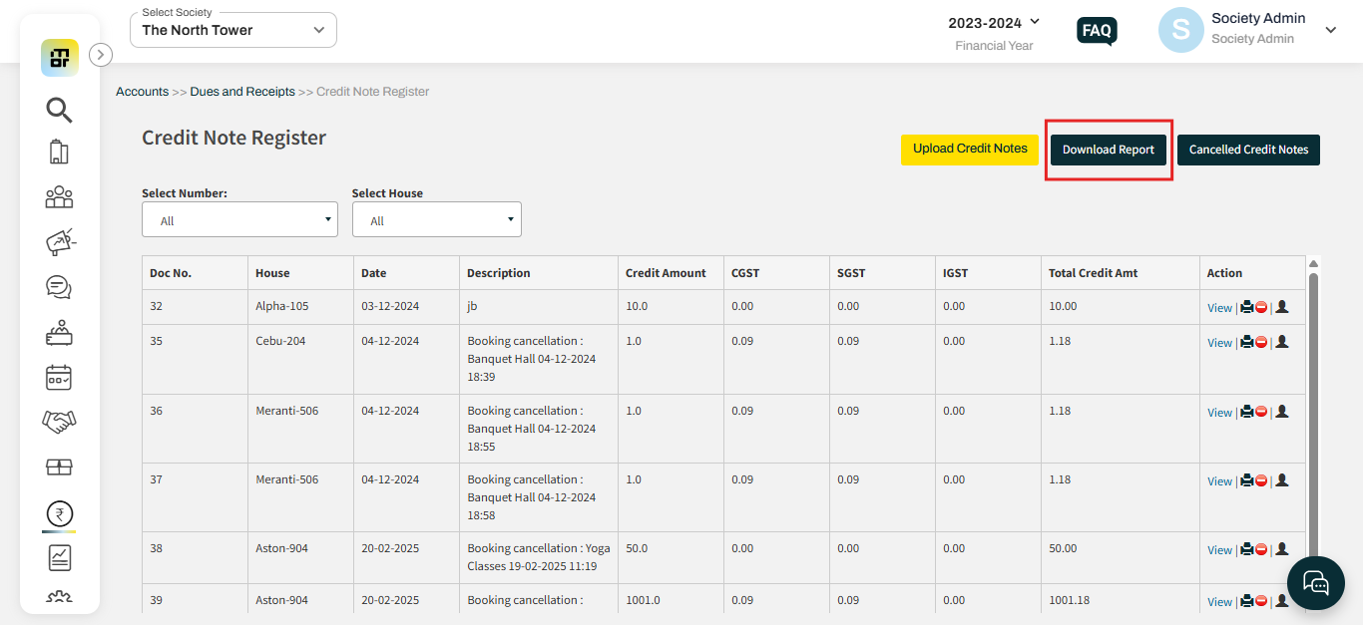Open the calendar icon in the sidebar
Screen dimensions: 1363x625
[x=60, y=378]
